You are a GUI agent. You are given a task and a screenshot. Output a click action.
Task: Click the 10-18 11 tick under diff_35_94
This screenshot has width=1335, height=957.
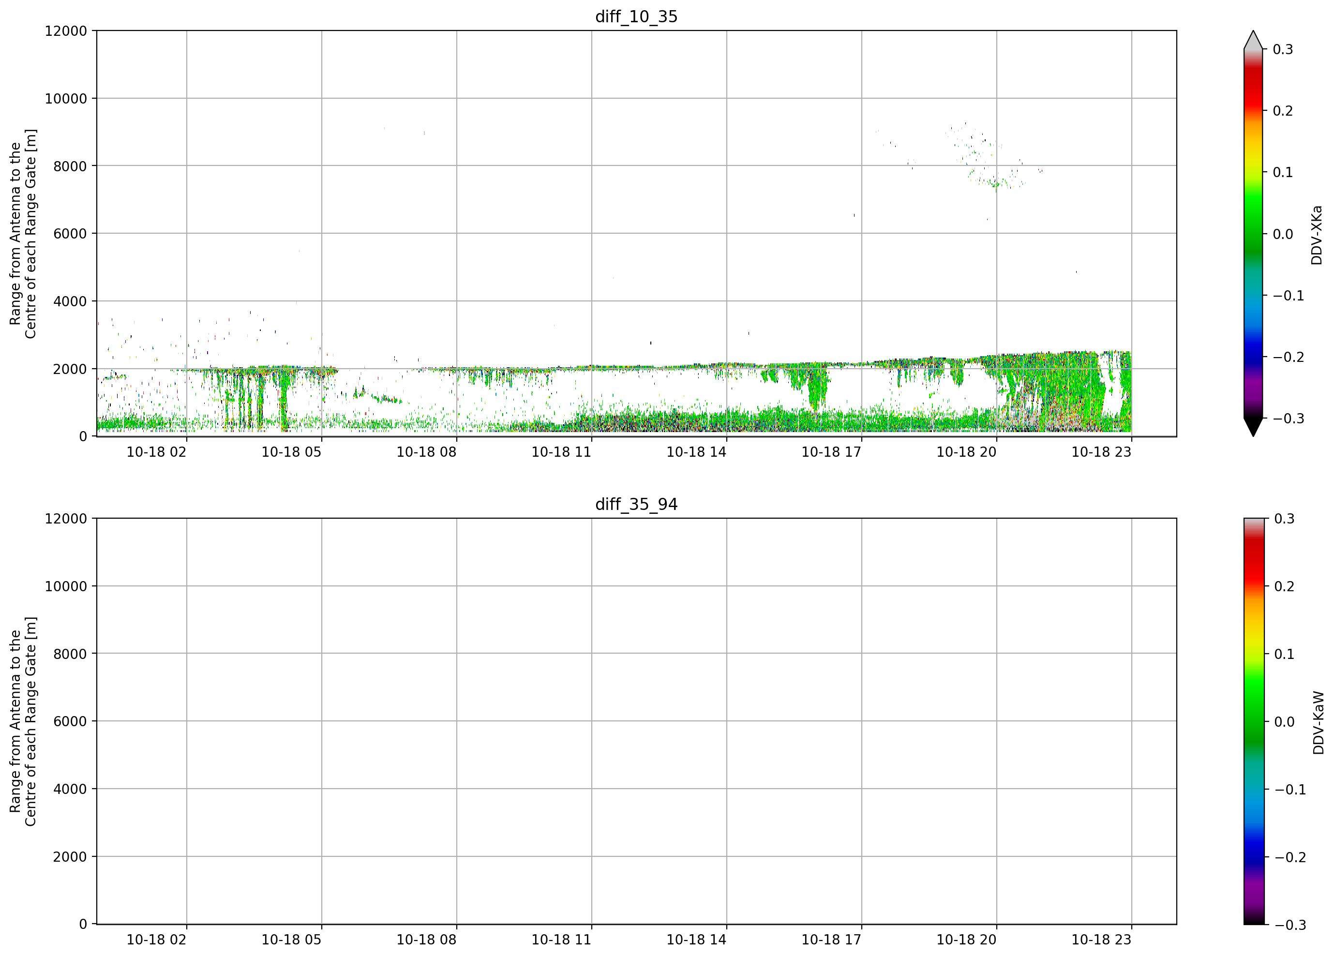(562, 940)
